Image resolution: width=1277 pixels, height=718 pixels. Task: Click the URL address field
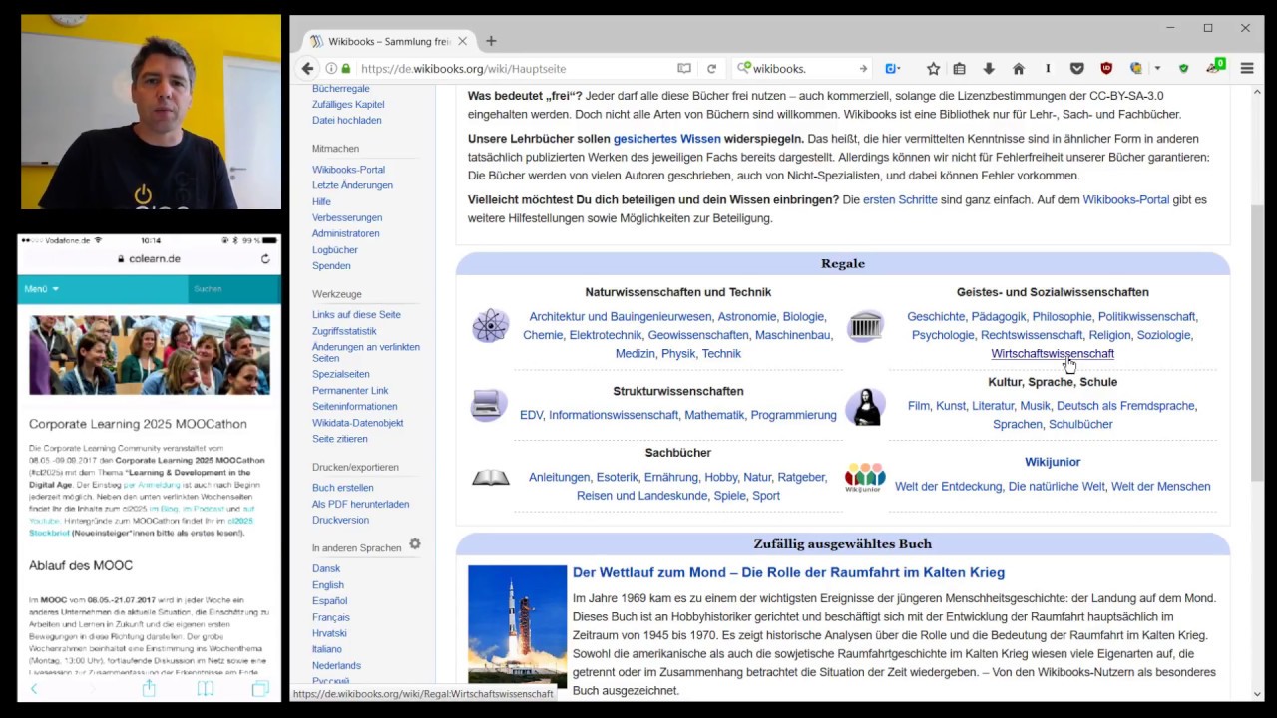(x=514, y=69)
